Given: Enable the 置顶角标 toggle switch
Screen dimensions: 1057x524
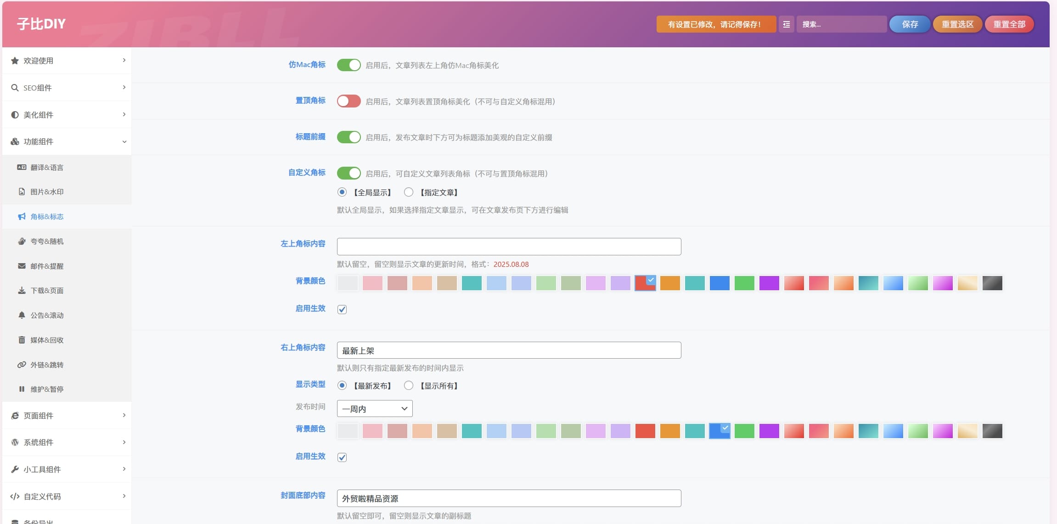Looking at the screenshot, I should point(349,101).
